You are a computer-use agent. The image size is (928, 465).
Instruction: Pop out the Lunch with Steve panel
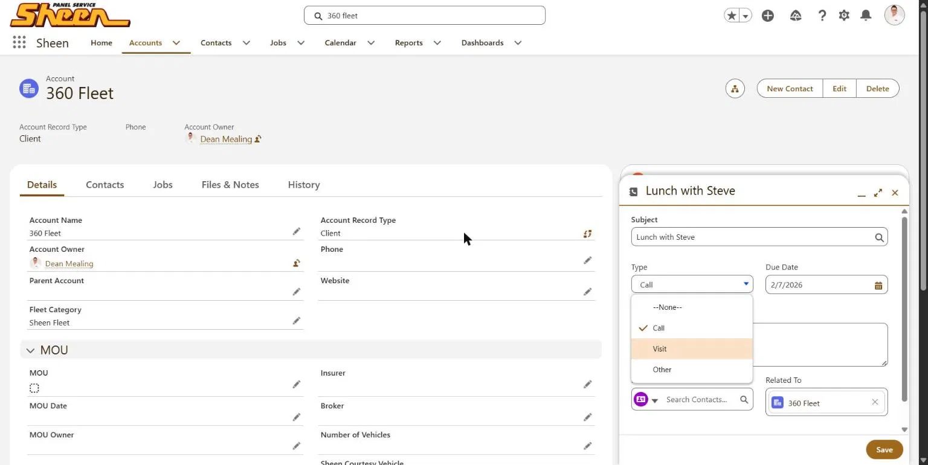tap(878, 193)
